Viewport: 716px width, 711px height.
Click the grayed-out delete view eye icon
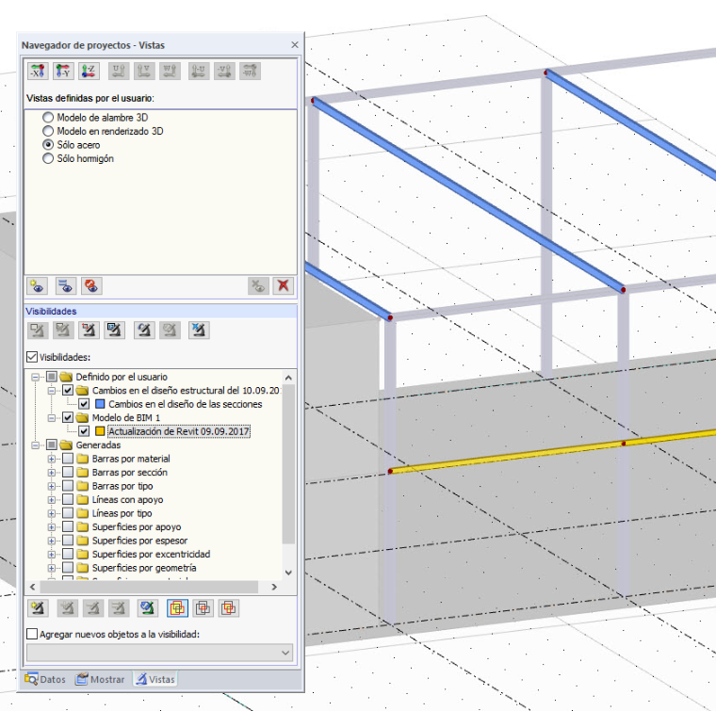[x=258, y=286]
